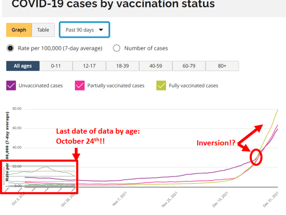
Task: Select Number of cases radio option
Action: point(117,48)
